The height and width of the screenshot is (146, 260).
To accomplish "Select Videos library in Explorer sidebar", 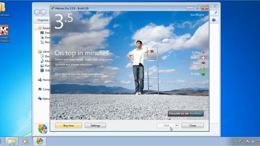I will coord(45,70).
